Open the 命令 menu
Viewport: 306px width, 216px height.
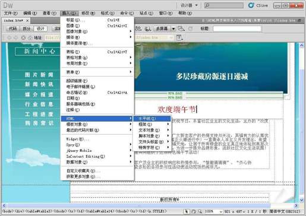(127, 13)
